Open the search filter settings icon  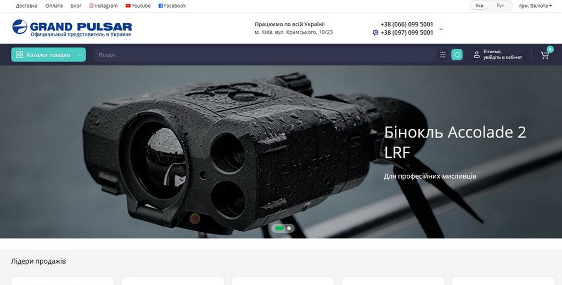tap(442, 55)
